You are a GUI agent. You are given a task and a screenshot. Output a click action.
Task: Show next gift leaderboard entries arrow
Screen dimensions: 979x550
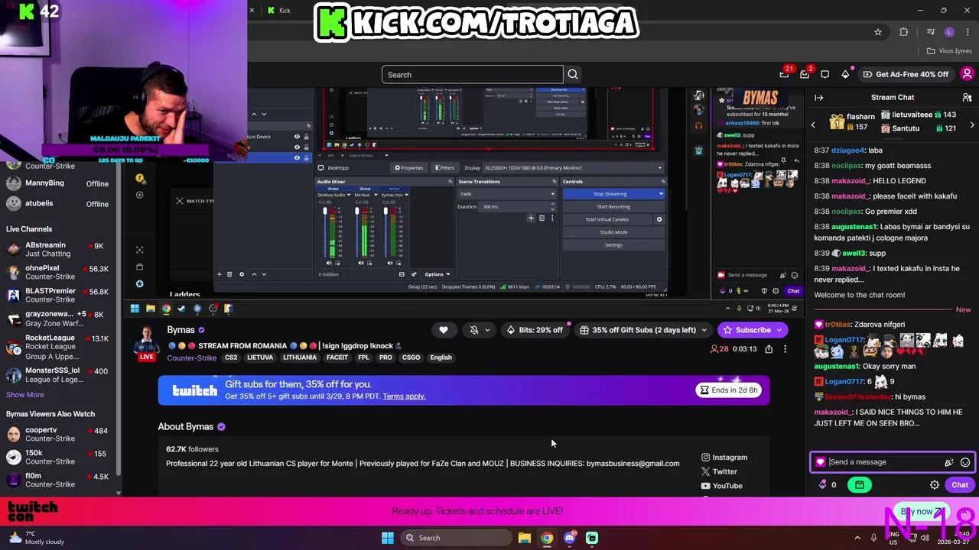[971, 125]
